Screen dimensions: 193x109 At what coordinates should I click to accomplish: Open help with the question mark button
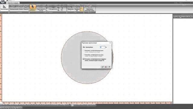click(x=109, y=67)
